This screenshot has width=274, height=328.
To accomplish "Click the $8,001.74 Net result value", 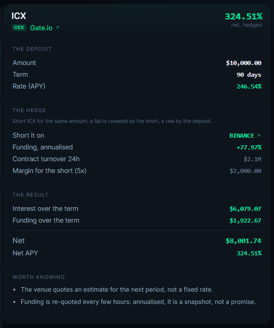I will (x=243, y=241).
